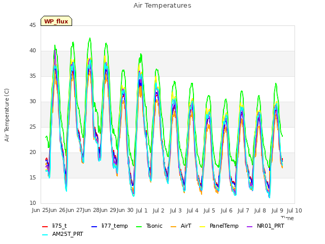325x244 pixels.
Task: Click the 20 y-axis tick label
Action: point(32,152)
